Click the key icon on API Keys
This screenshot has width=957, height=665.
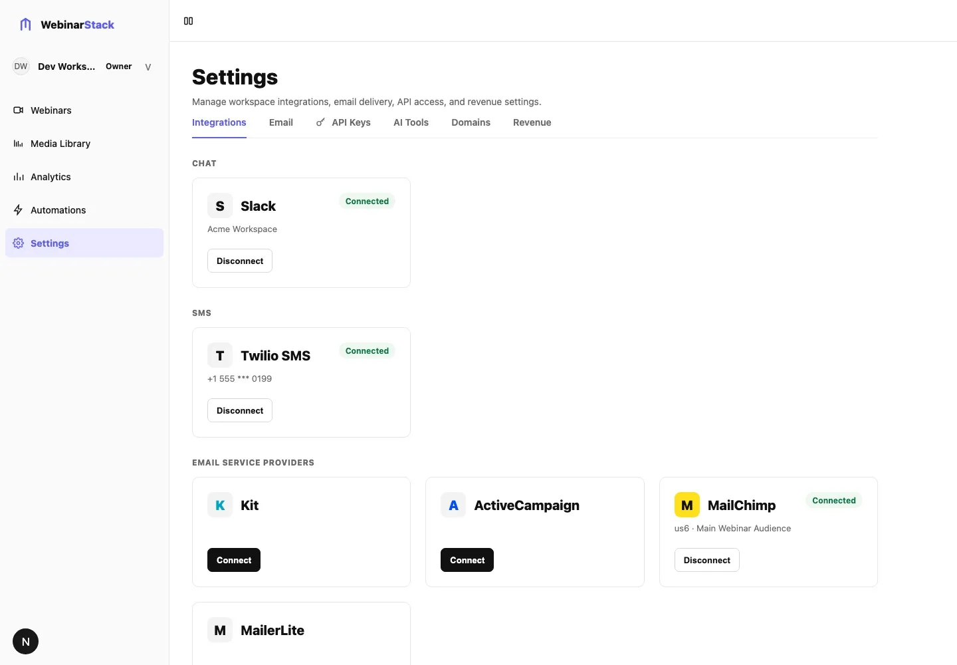coord(320,122)
